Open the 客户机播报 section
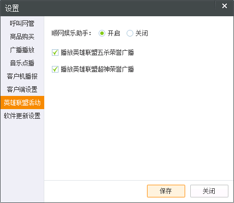 pyautogui.click(x=22, y=76)
